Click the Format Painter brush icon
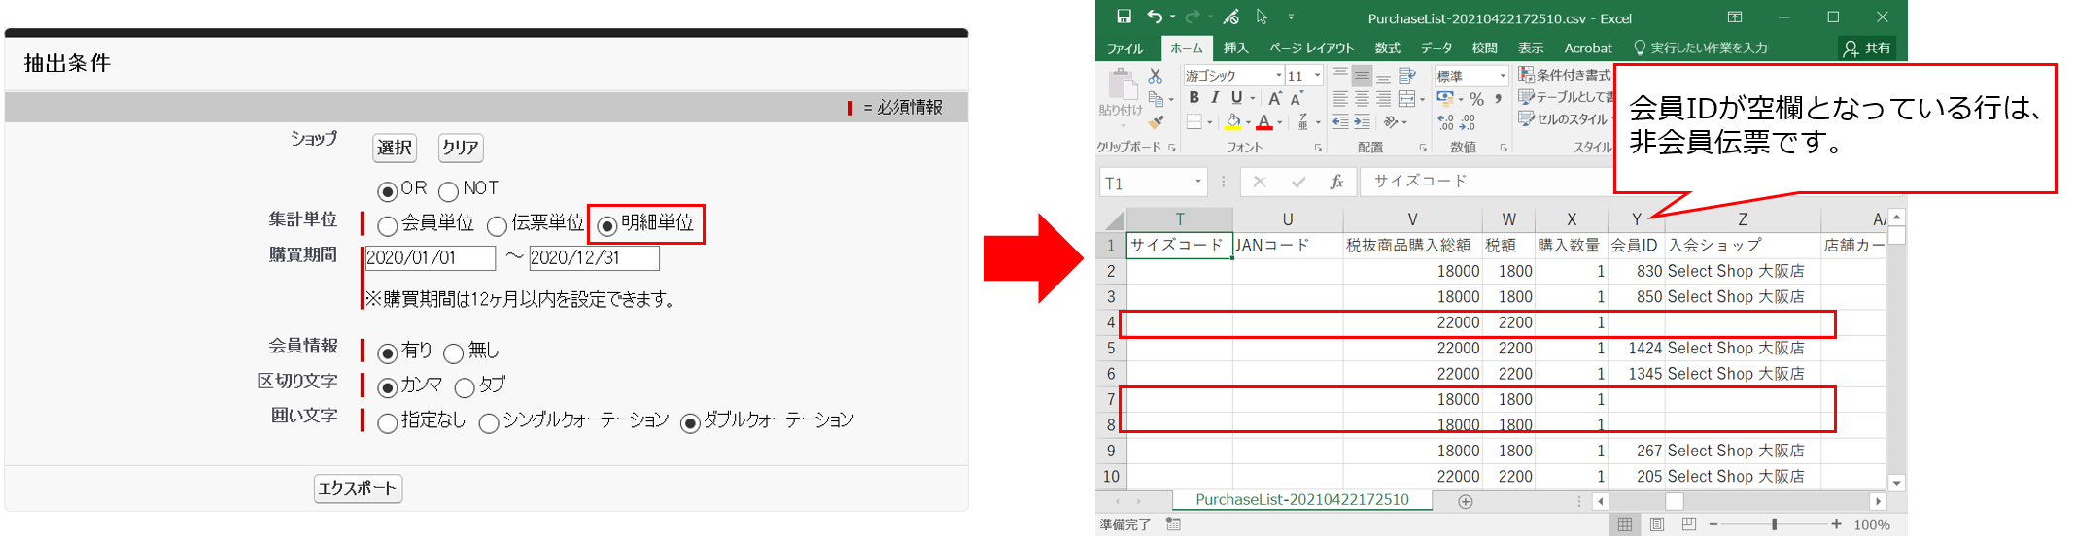This screenshot has height=536, width=2076. coord(1155,122)
